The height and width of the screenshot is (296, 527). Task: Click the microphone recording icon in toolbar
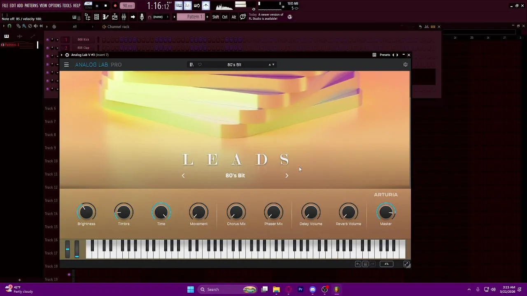click(x=142, y=17)
